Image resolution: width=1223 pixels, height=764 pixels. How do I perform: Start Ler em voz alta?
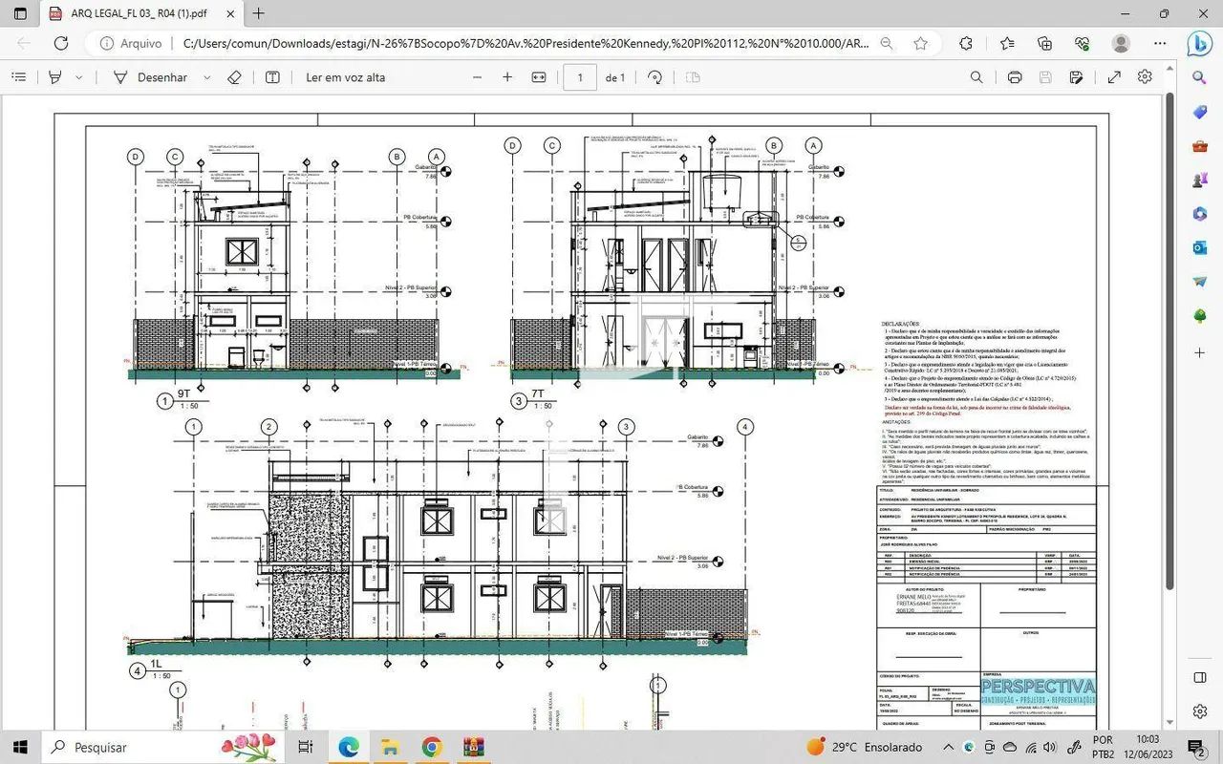[346, 77]
